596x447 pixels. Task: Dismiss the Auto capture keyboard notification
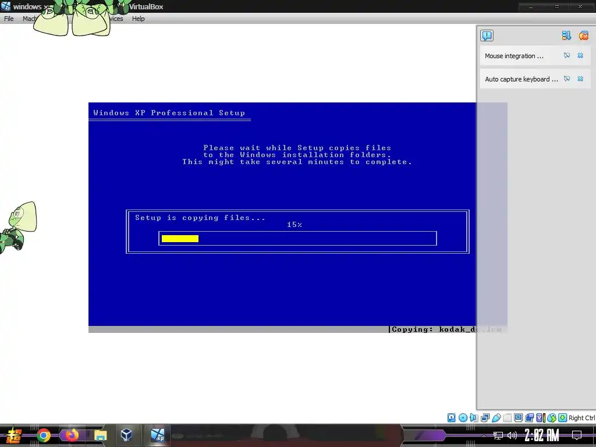coord(580,79)
